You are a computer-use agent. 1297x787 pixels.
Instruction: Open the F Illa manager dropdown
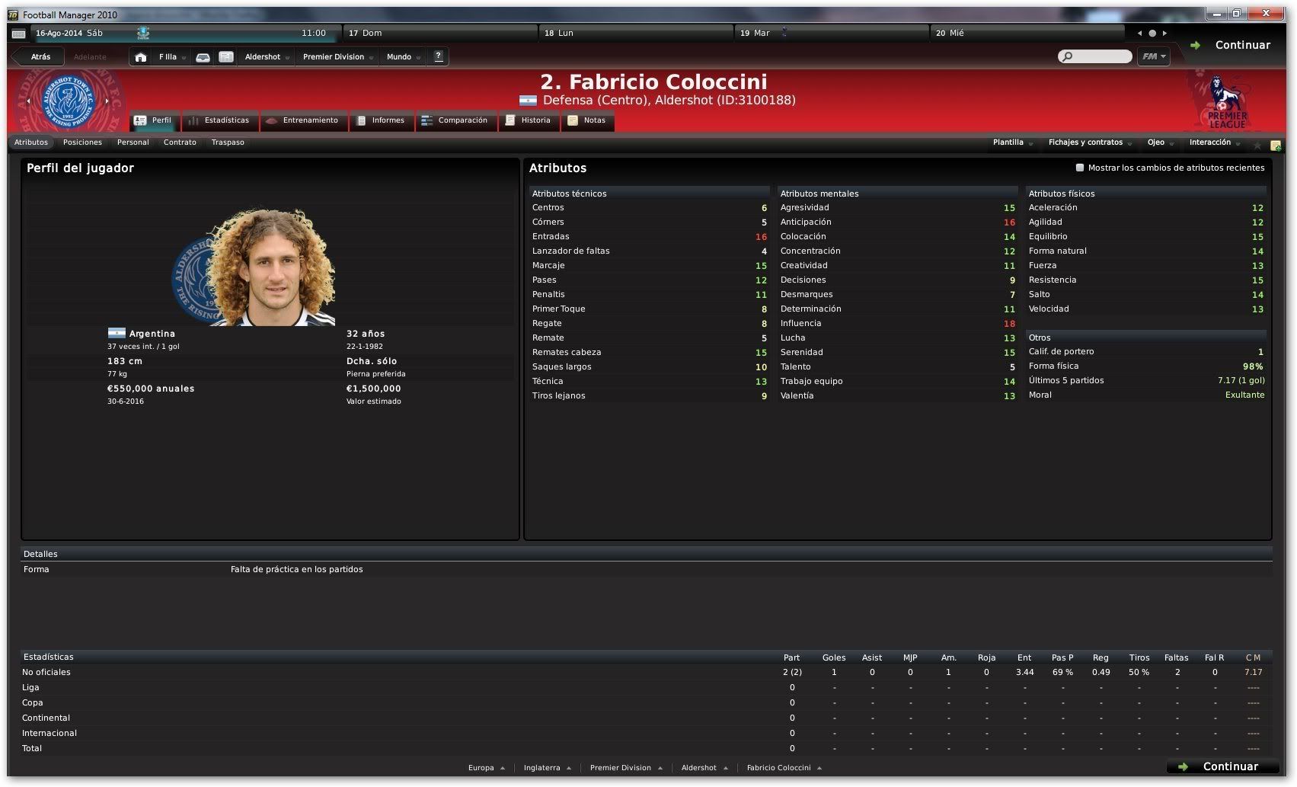[171, 57]
